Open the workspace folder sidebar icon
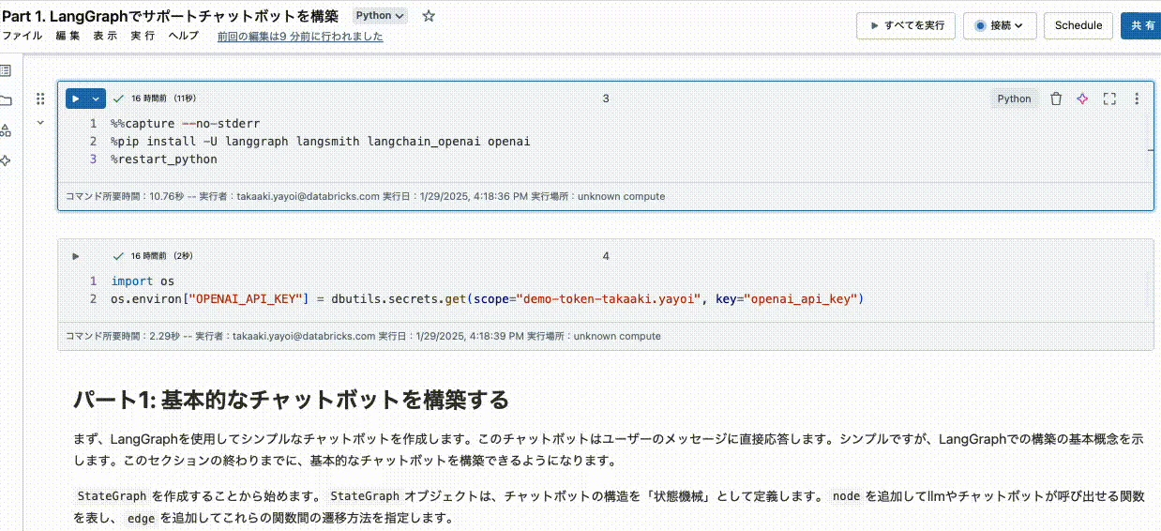This screenshot has width=1161, height=531. pos(6,100)
